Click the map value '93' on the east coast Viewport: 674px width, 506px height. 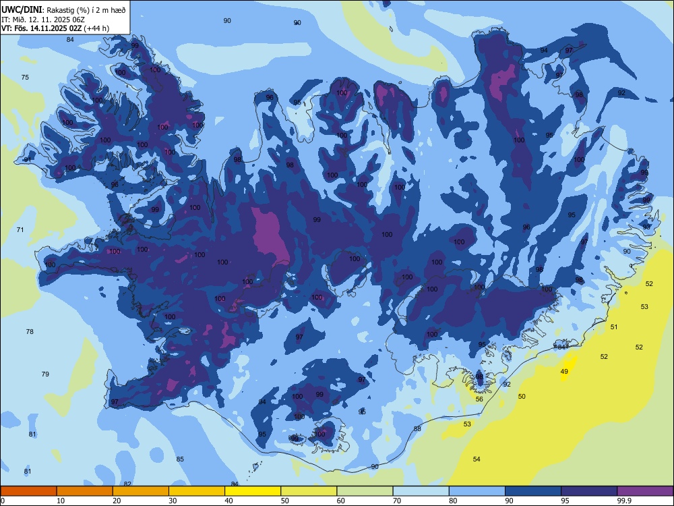646,227
